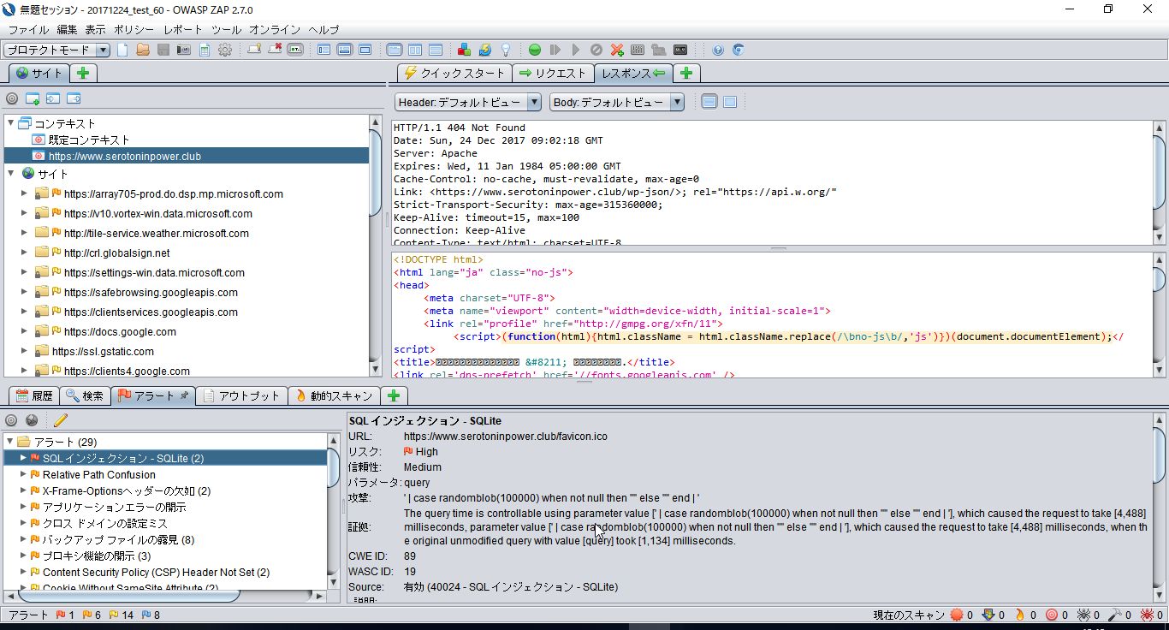The width and height of the screenshot is (1169, 630).
Task: Open the ヘルプ menu
Action: point(323,29)
